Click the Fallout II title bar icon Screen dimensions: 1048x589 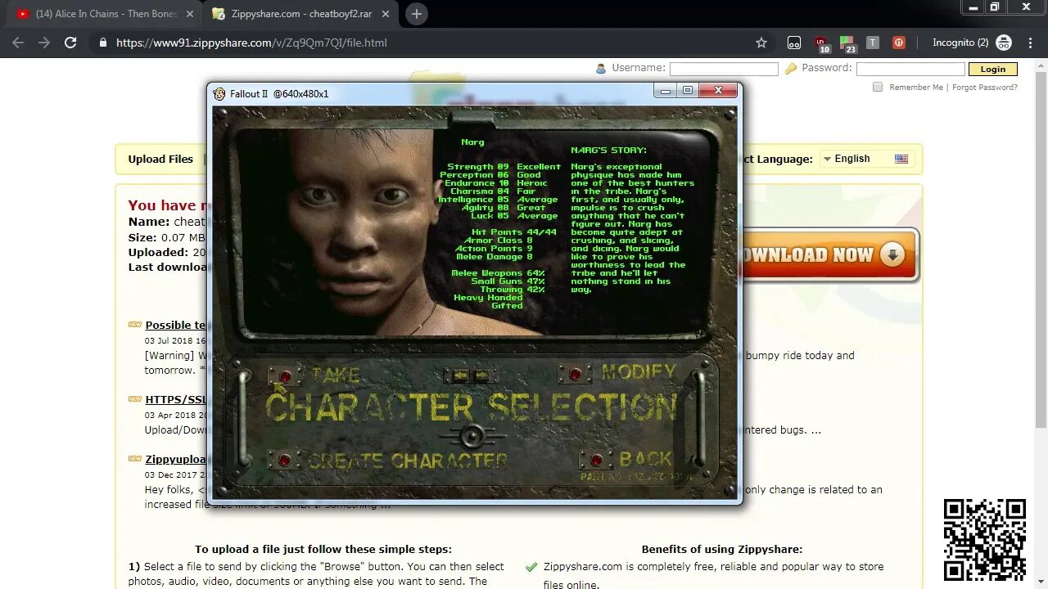(219, 93)
